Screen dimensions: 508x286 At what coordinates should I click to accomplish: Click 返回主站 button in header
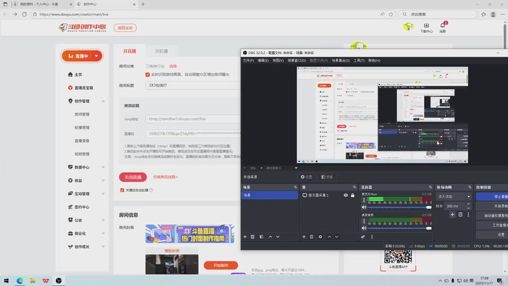click(x=125, y=28)
